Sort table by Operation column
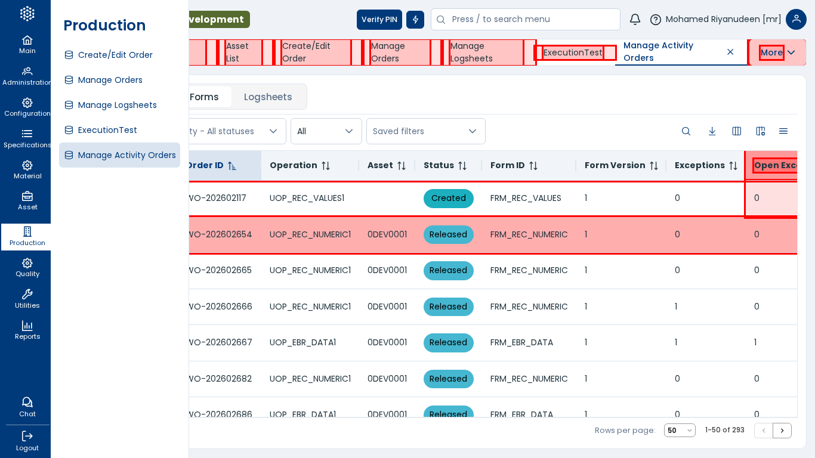The width and height of the screenshot is (815, 458). [x=326, y=166]
